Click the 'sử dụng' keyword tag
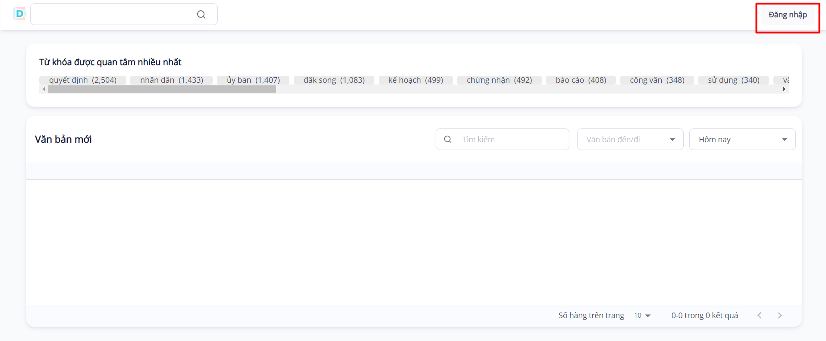The width and height of the screenshot is (826, 341). click(x=733, y=80)
